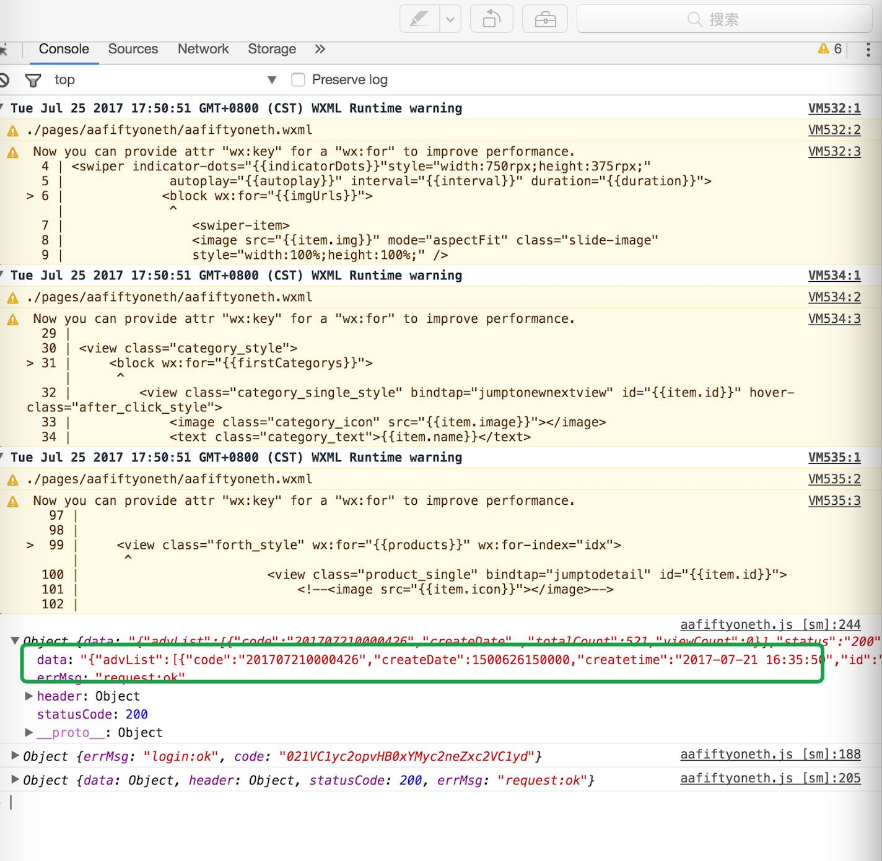Click the code line with wx:for="{{products}}"
The height and width of the screenshot is (861, 882).
[369, 546]
